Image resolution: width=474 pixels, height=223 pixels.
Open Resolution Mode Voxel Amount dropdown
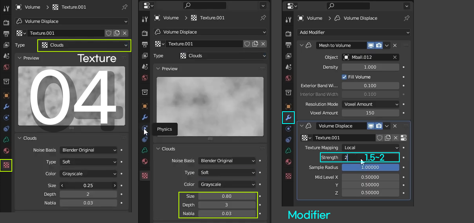(371, 104)
